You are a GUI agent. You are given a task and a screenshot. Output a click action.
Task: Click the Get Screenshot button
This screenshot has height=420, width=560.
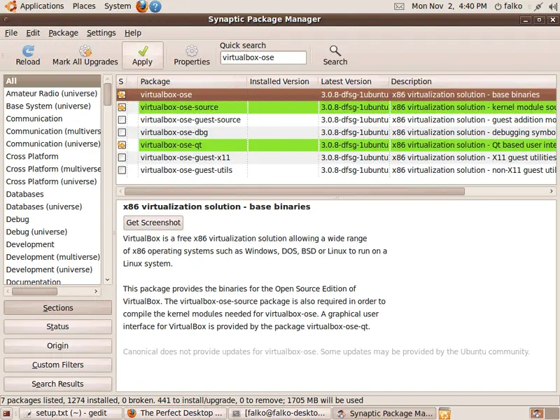pyautogui.click(x=153, y=223)
